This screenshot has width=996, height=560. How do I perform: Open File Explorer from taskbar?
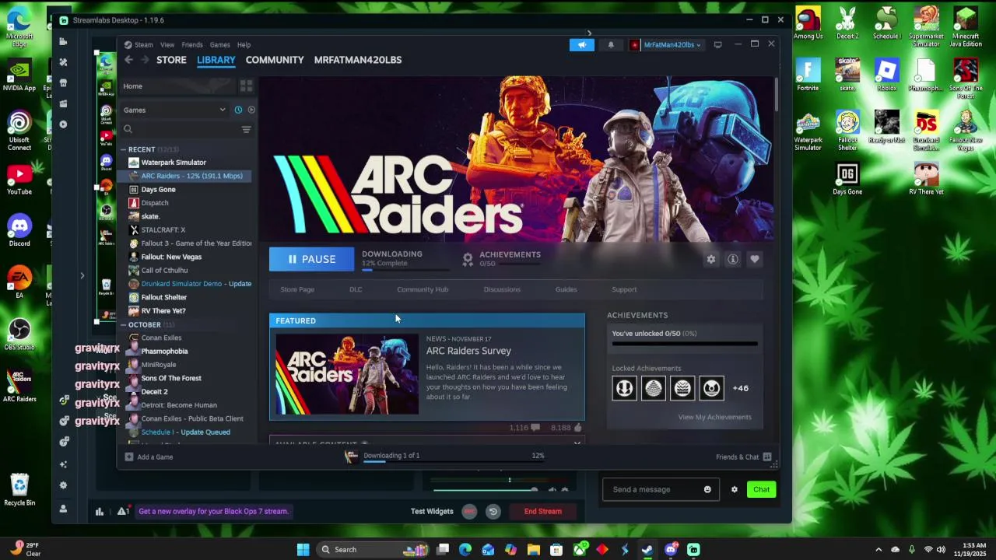533,550
